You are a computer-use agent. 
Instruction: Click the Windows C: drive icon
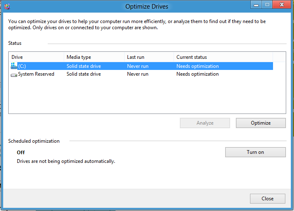click(x=14, y=66)
